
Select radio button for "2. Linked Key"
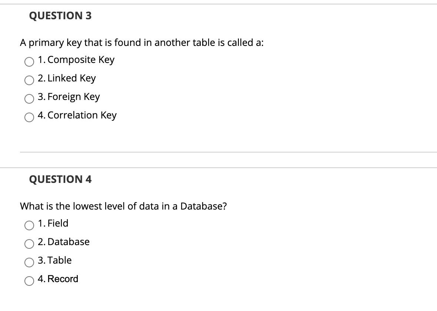(x=29, y=80)
